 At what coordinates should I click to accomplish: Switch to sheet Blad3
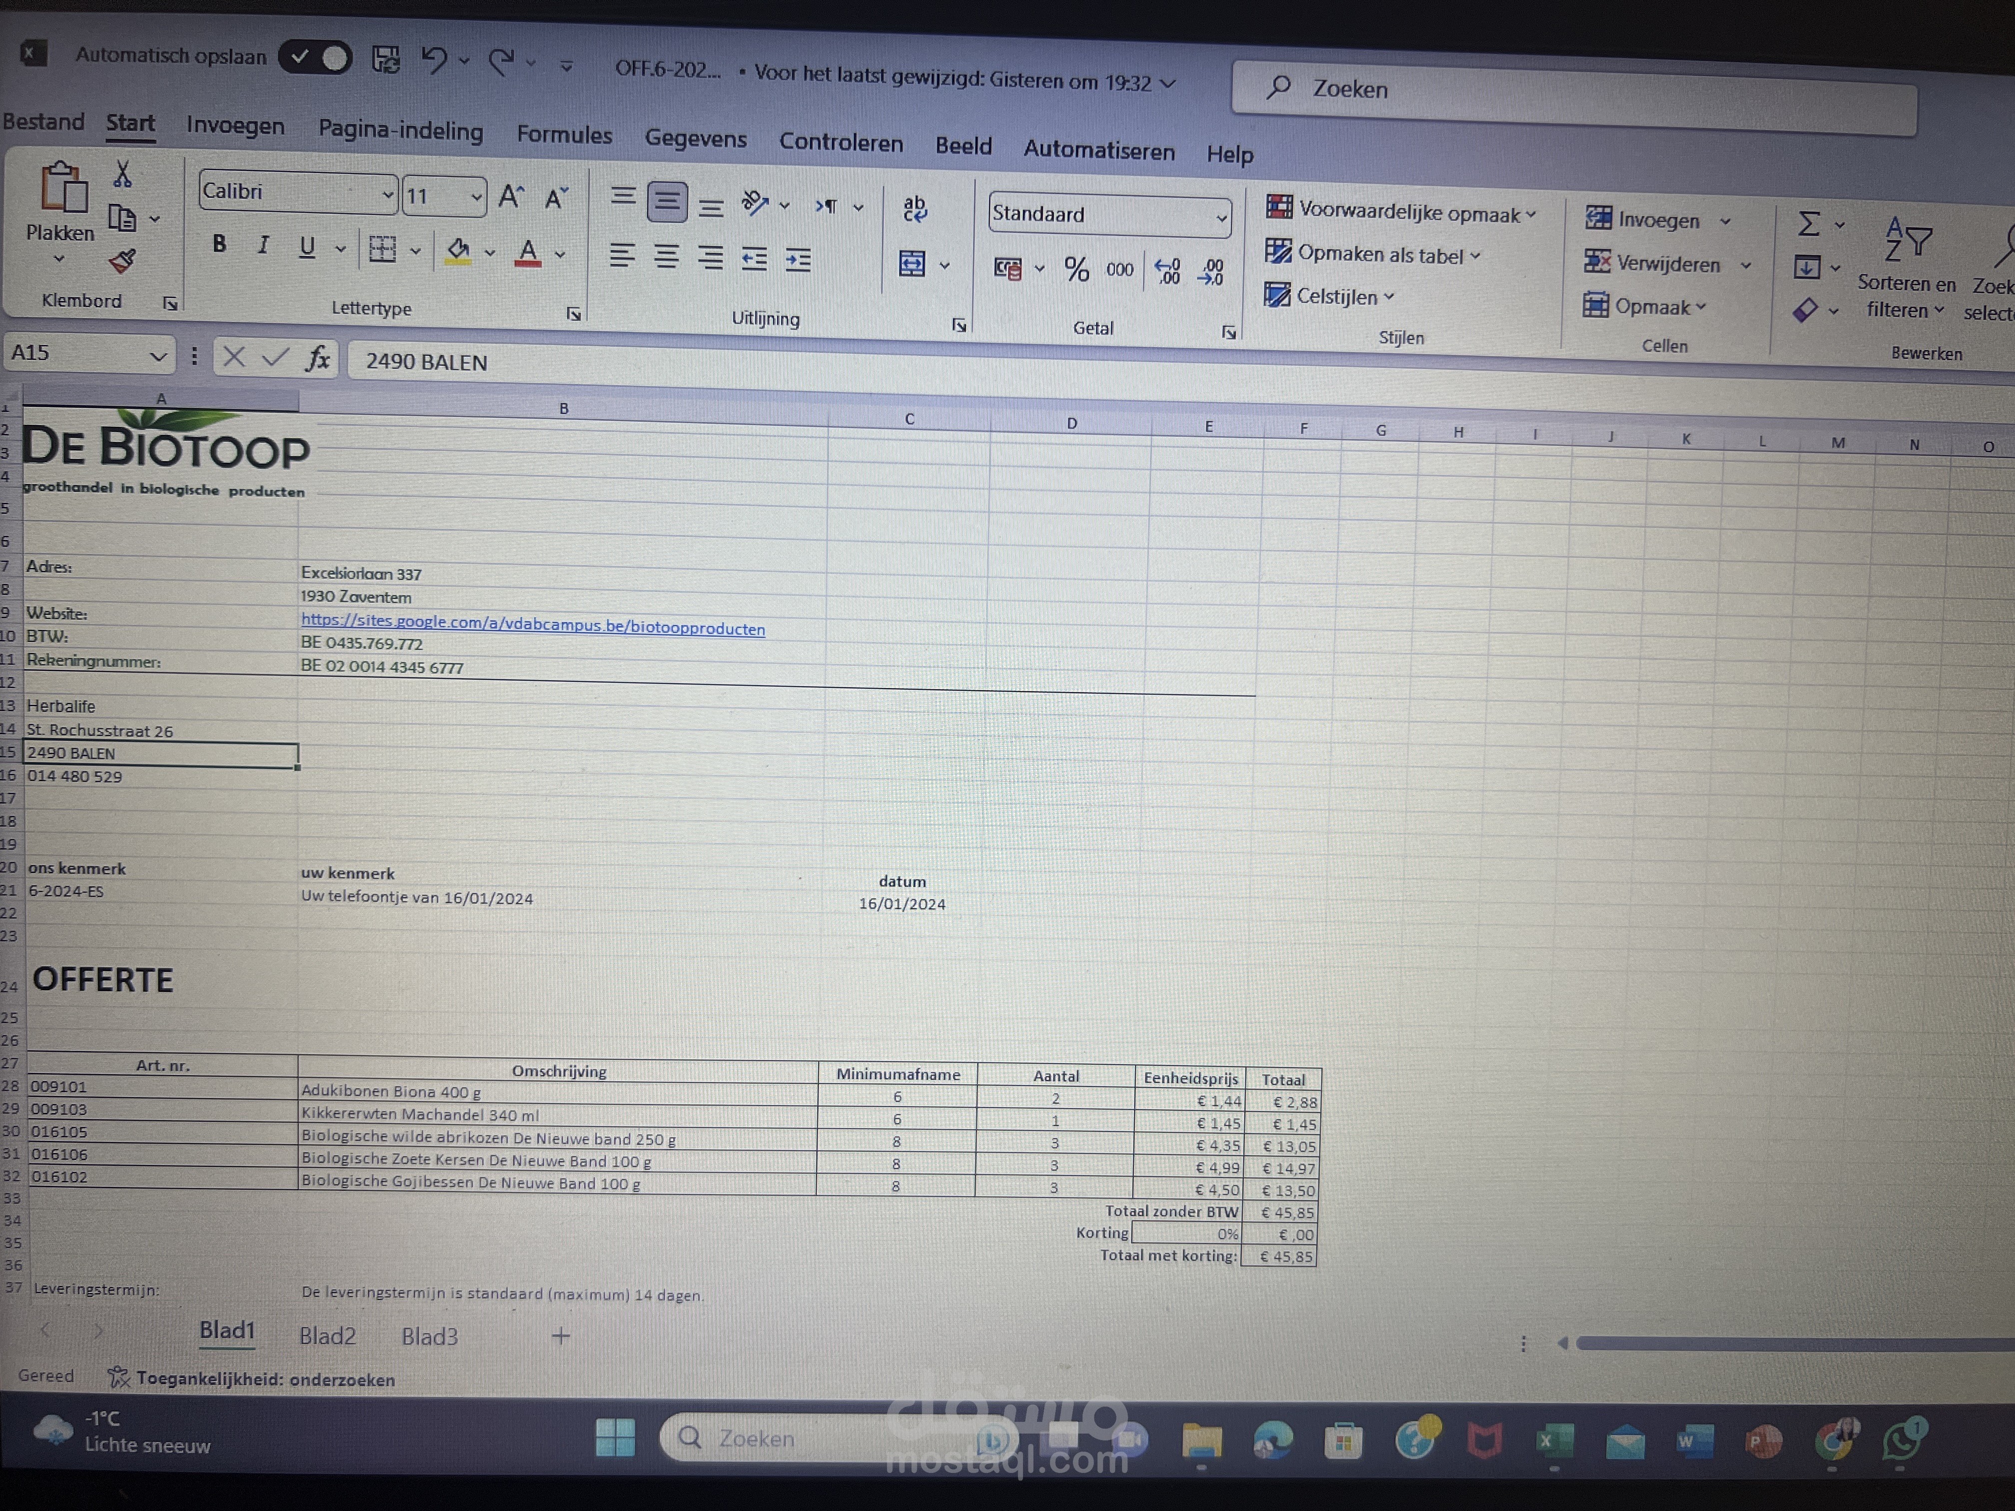[429, 1336]
